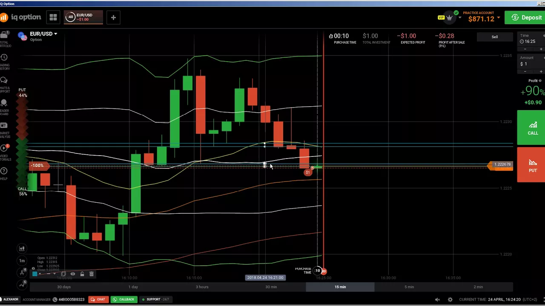The image size is (545, 306).
Task: Expand the line color dropdown arrow
Action: 40,274
